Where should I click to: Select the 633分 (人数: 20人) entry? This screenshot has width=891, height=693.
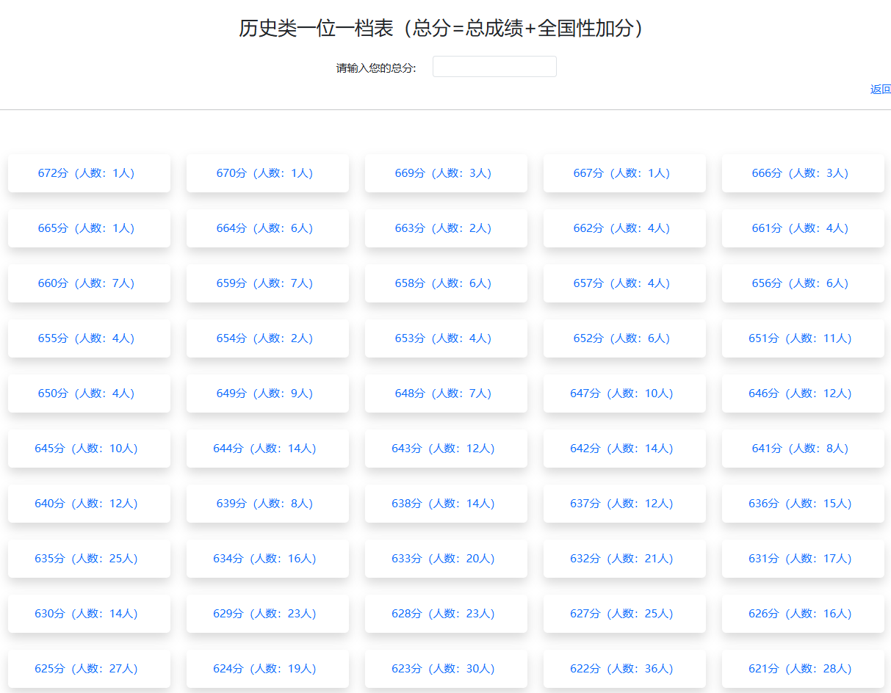point(446,559)
